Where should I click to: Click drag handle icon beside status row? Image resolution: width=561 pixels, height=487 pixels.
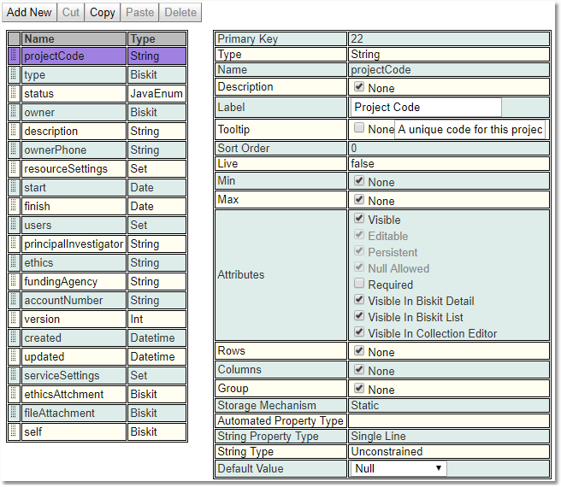pos(14,94)
